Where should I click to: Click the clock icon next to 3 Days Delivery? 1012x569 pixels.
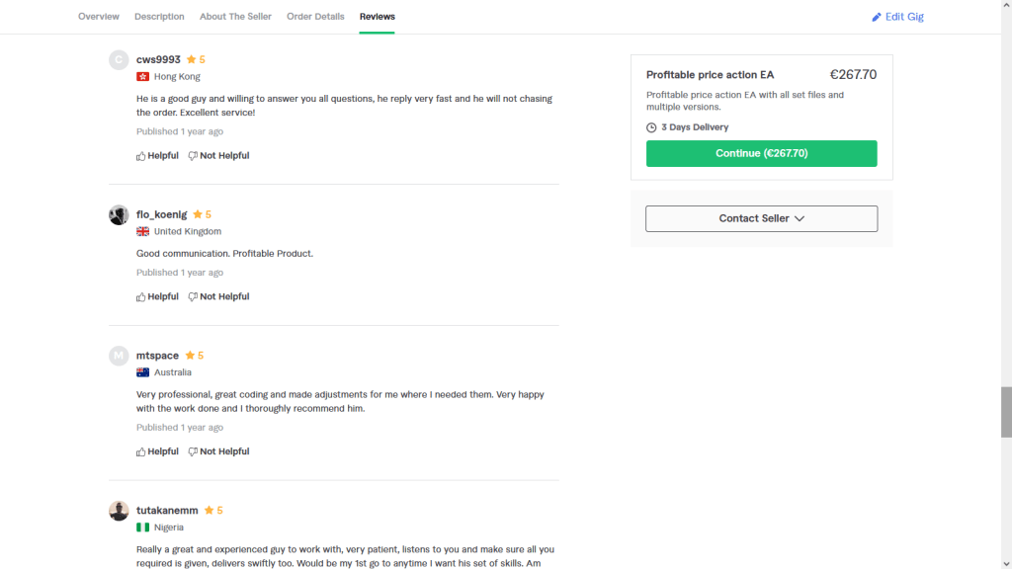[x=651, y=127]
